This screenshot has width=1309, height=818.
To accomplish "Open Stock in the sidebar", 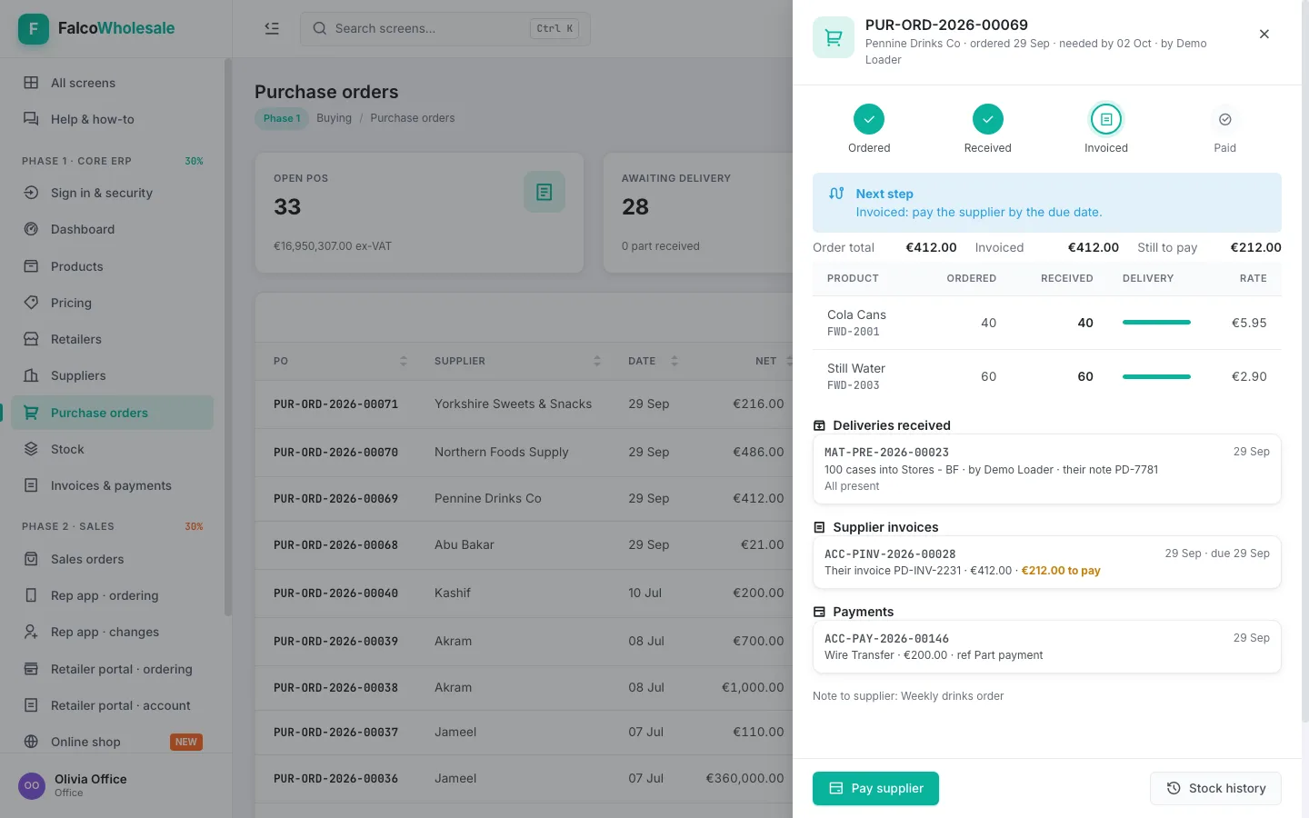I will (x=113, y=449).
